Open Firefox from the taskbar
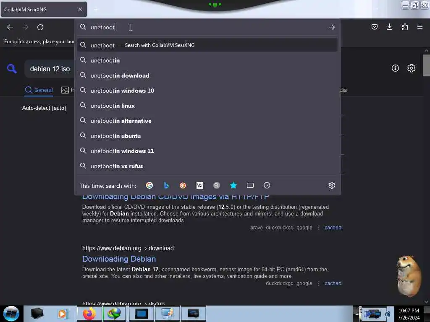Image resolution: width=430 pixels, height=322 pixels. (89, 314)
